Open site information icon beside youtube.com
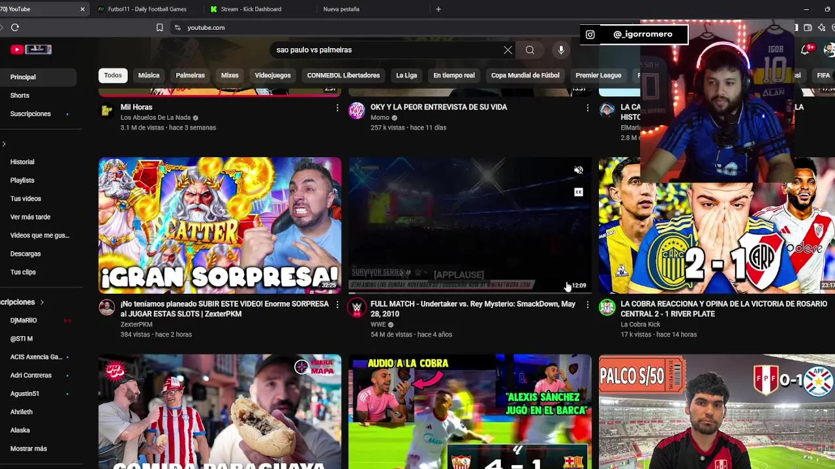835x469 pixels. click(177, 27)
